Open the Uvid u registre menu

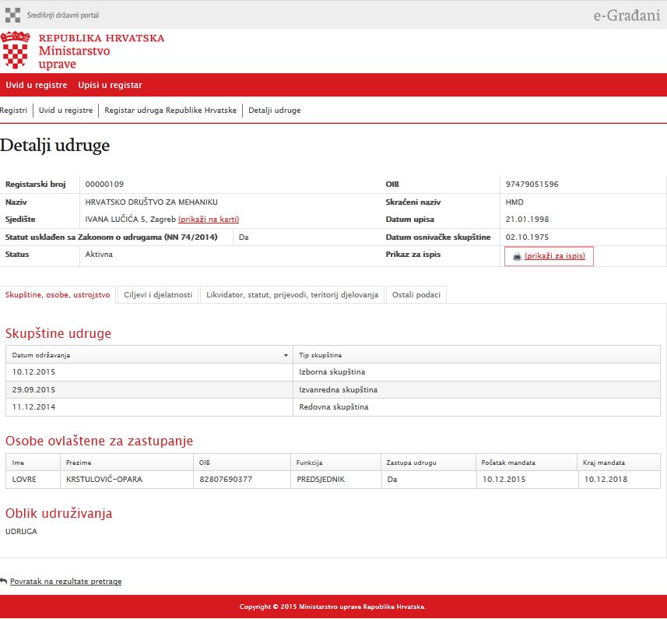(37, 85)
